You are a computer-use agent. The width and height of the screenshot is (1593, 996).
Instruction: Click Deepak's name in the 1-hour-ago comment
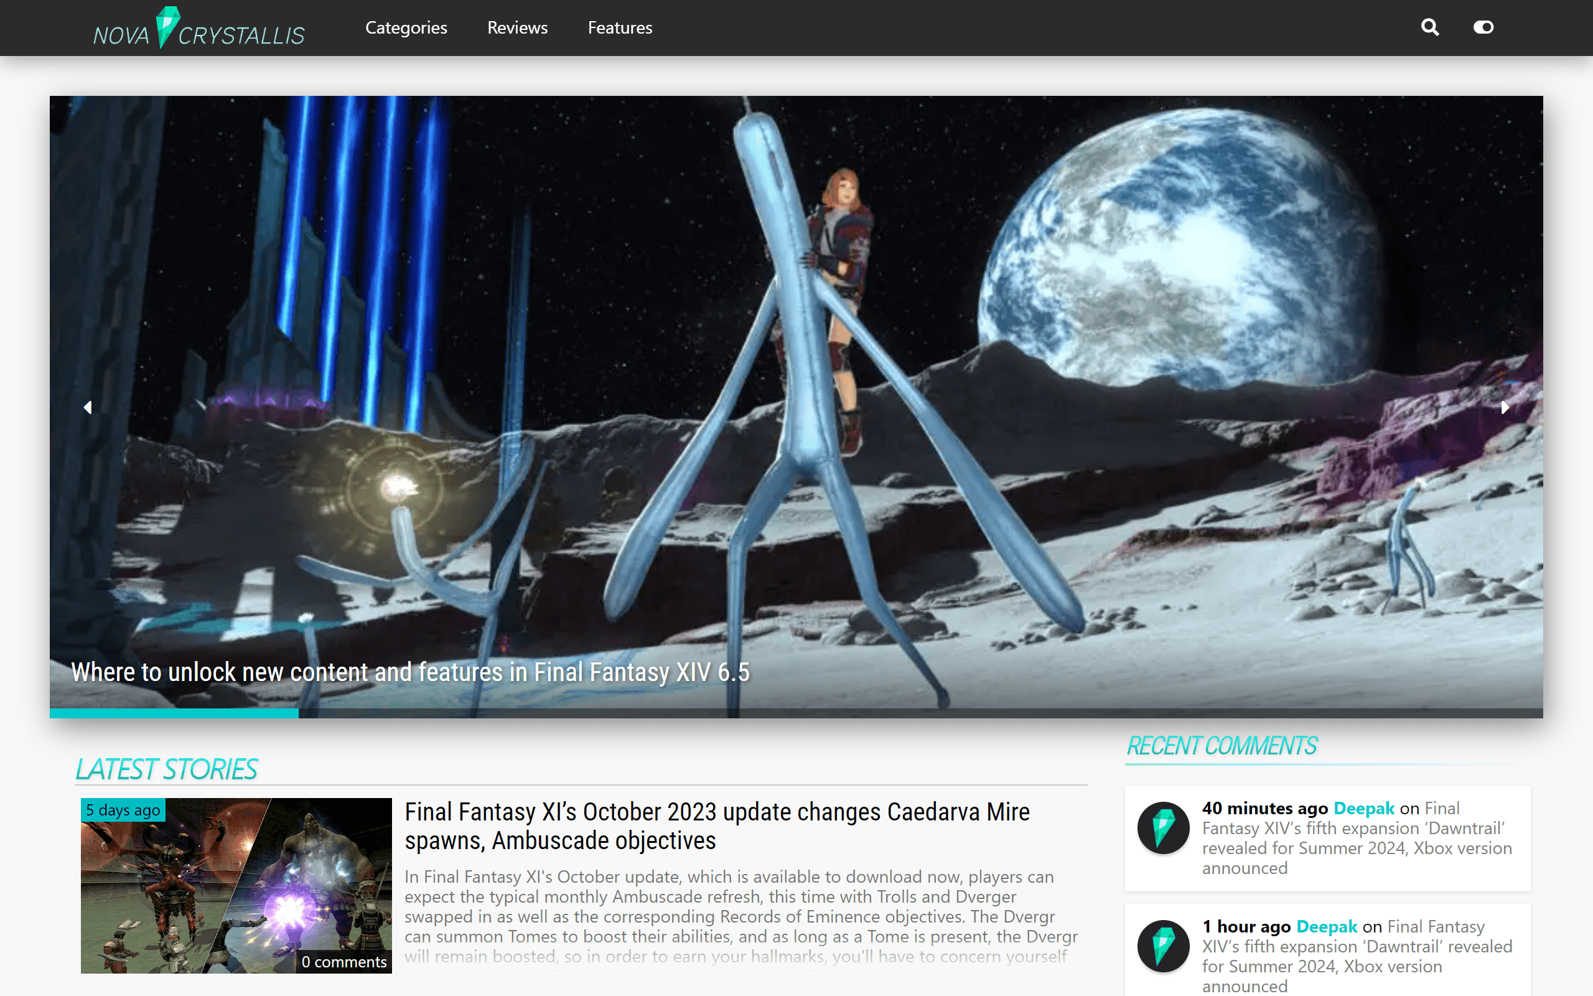[x=1327, y=926]
